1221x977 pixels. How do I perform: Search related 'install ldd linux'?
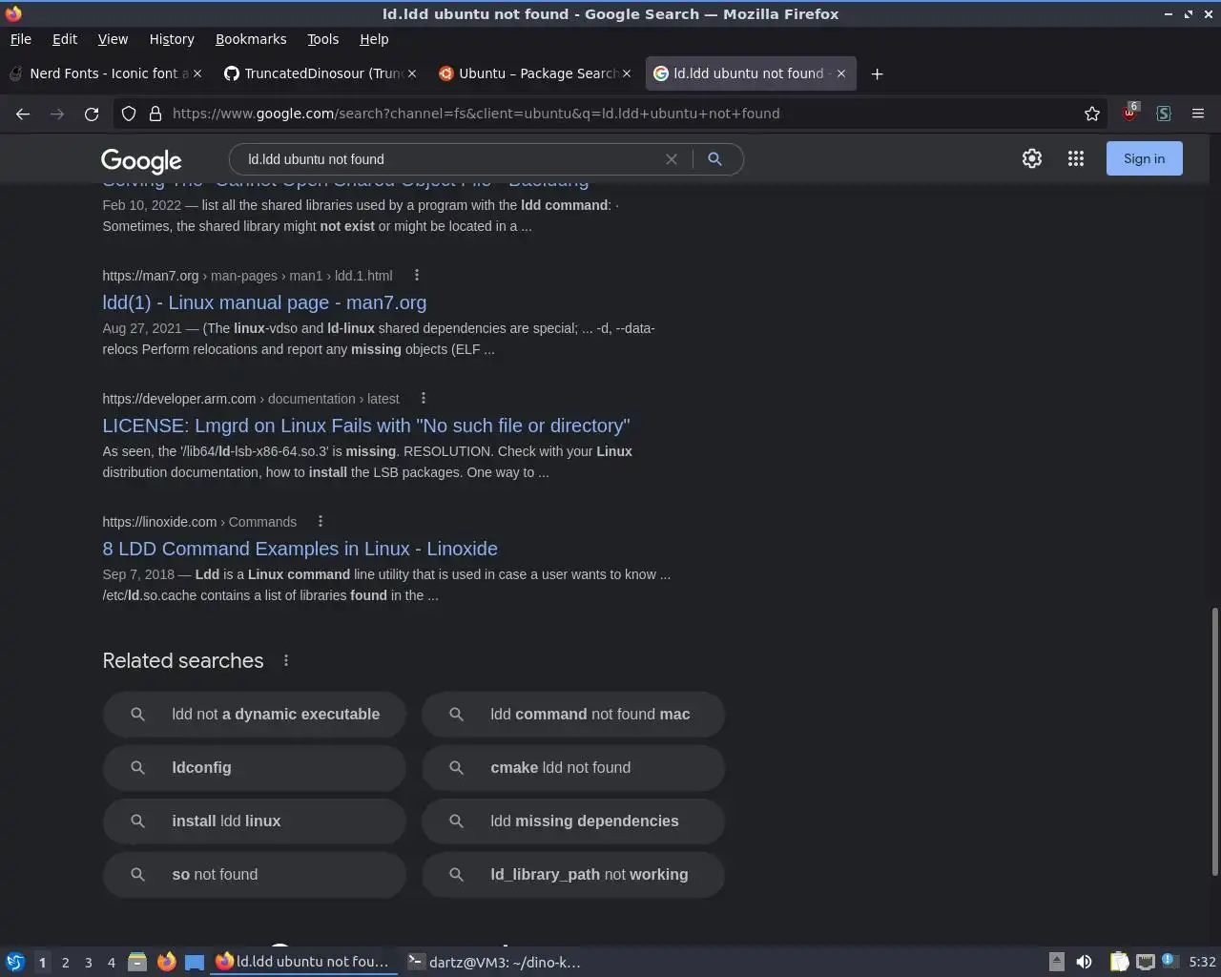255,821
